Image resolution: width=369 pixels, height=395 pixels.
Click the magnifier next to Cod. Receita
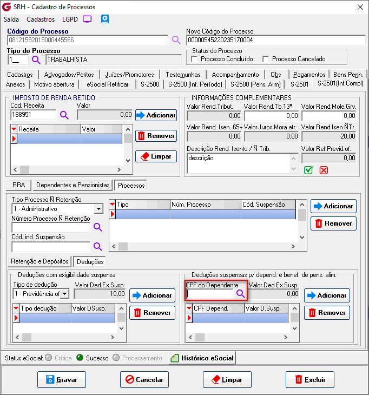(x=64, y=115)
